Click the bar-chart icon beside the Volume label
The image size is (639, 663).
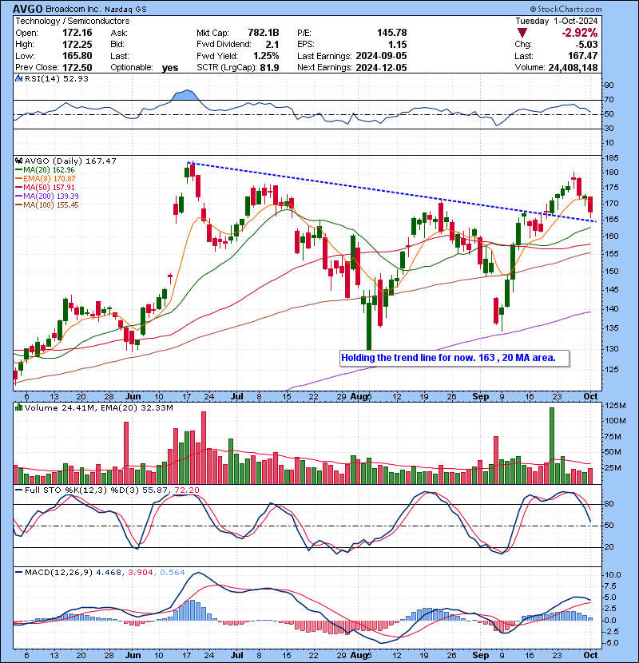[x=19, y=407]
